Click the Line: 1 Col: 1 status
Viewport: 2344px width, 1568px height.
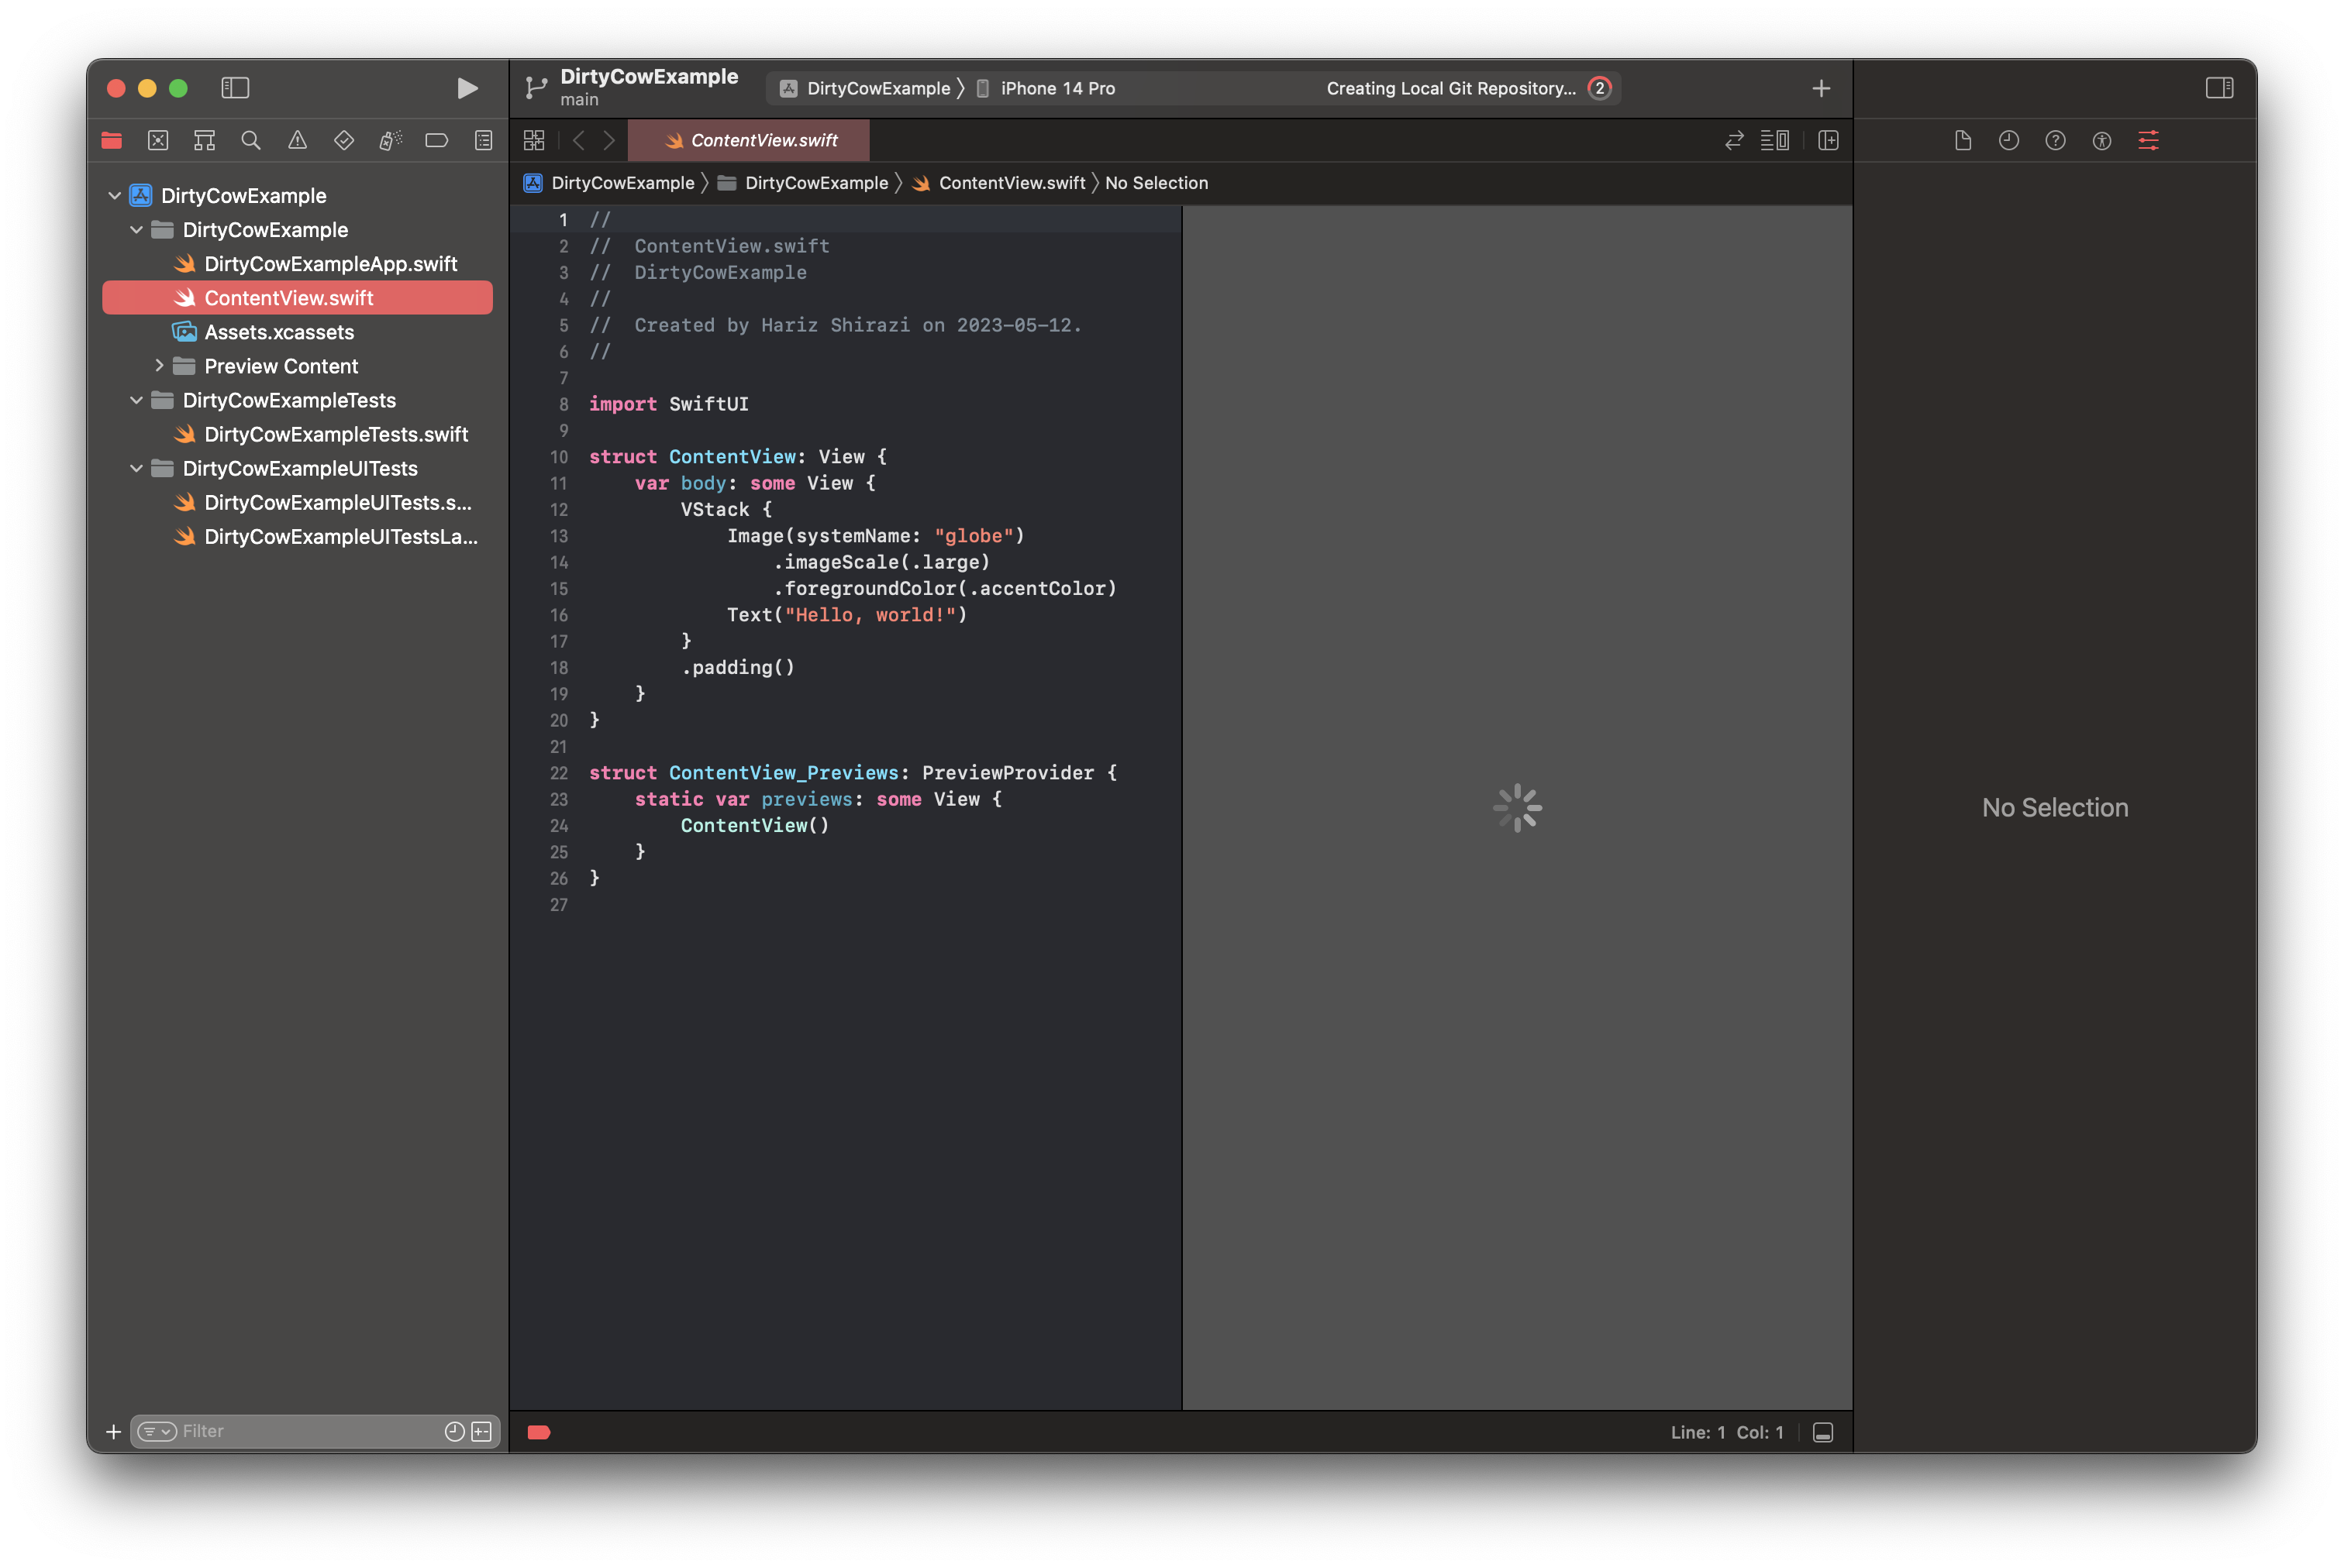1727,1432
